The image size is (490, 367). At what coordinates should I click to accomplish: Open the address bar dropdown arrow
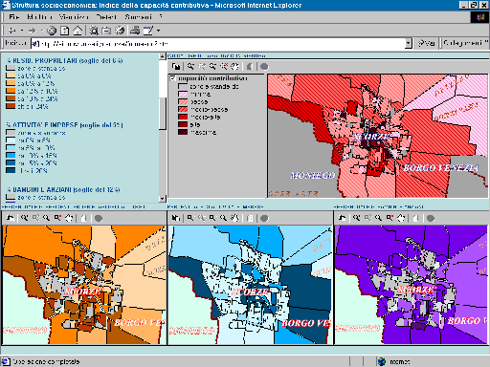[409, 43]
